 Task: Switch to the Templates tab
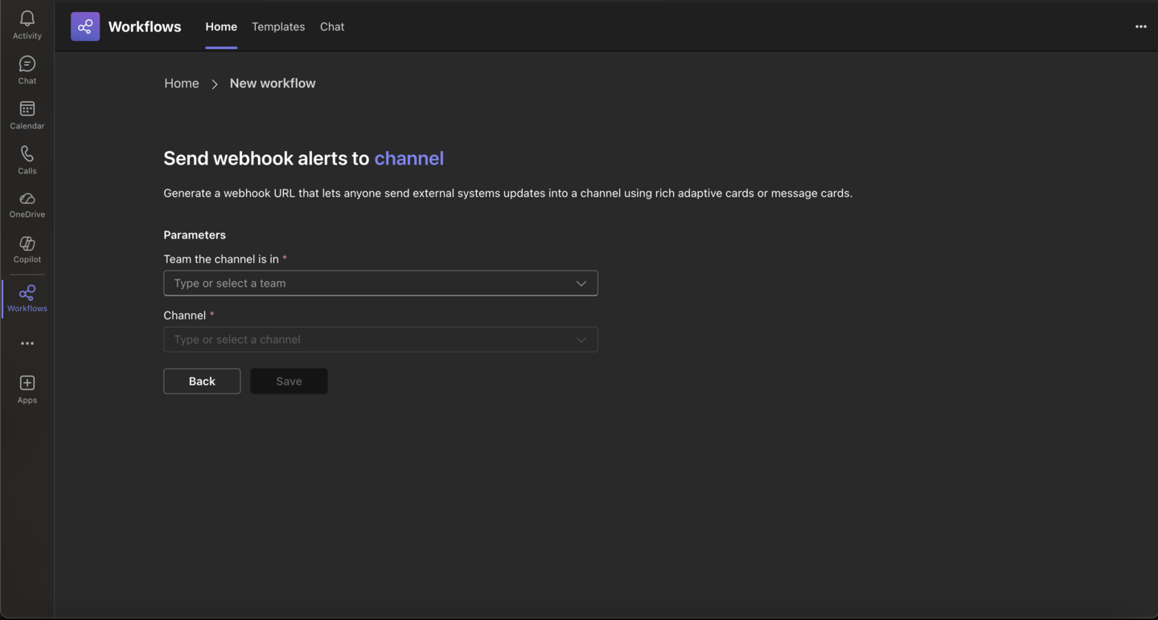pos(278,27)
